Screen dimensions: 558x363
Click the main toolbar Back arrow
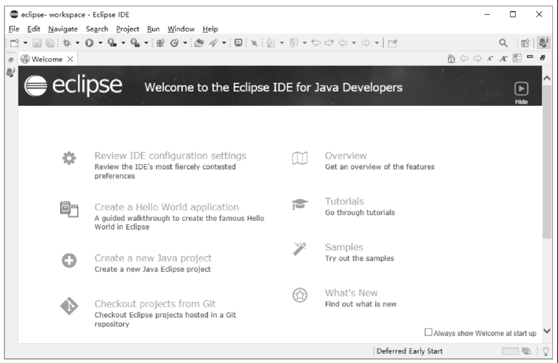click(343, 43)
